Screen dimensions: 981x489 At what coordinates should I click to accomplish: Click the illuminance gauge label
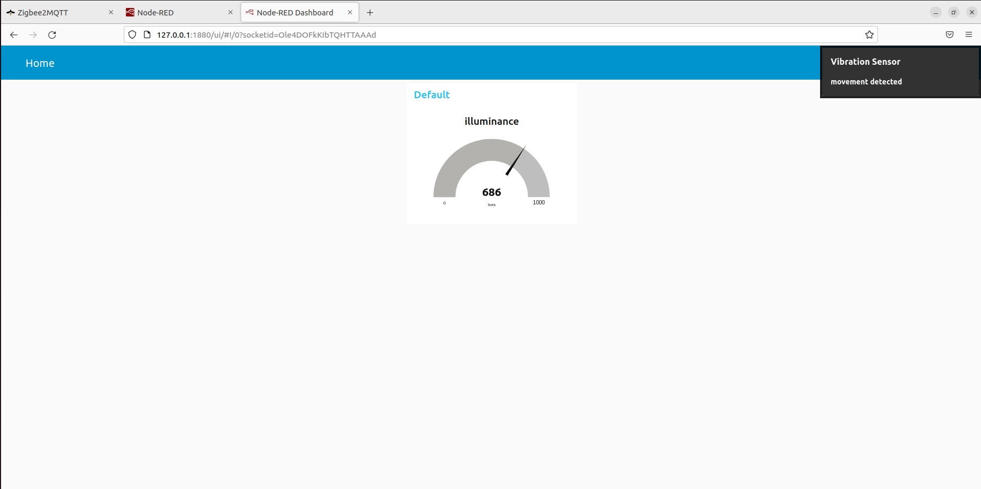[492, 122]
